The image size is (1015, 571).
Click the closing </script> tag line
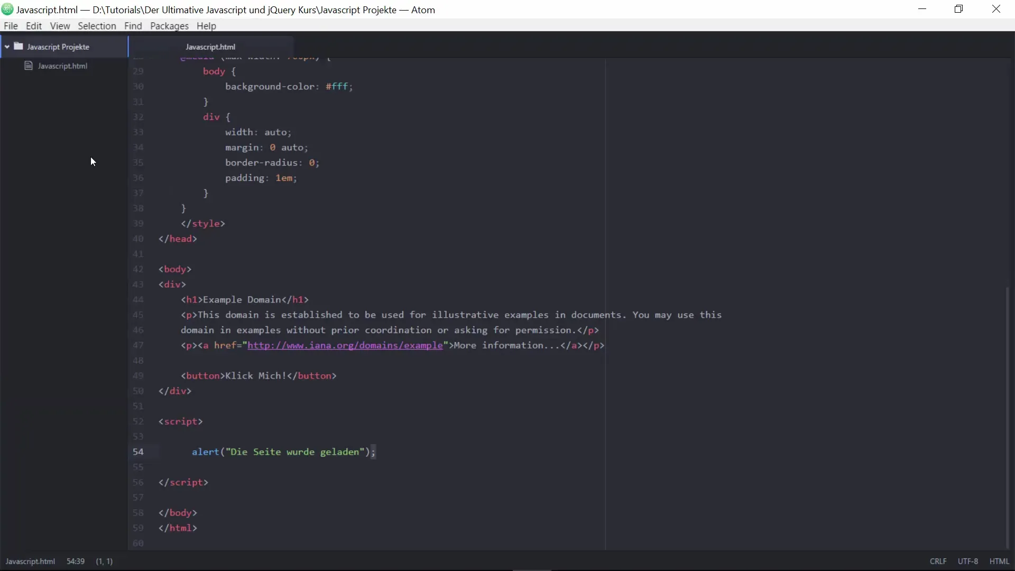pyautogui.click(x=183, y=482)
